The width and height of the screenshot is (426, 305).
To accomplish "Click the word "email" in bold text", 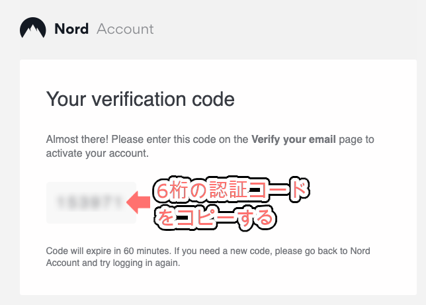I will [322, 140].
